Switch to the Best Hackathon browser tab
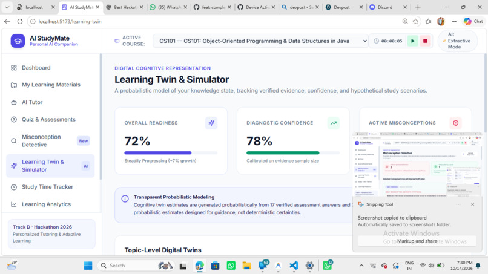488x274 pixels. click(x=125, y=7)
